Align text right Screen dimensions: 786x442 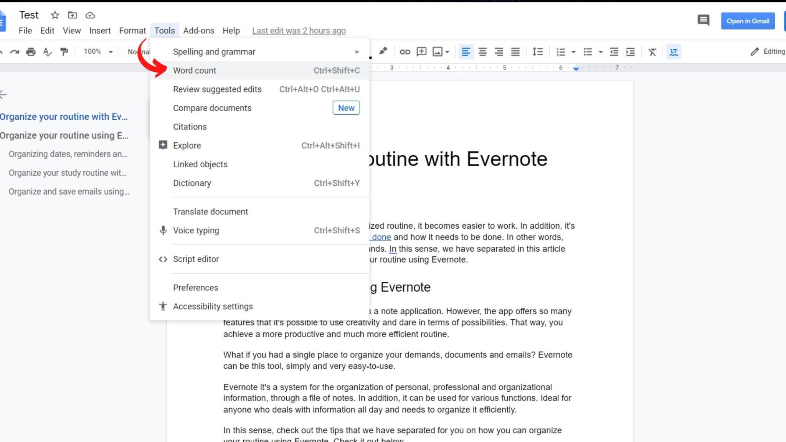click(499, 51)
